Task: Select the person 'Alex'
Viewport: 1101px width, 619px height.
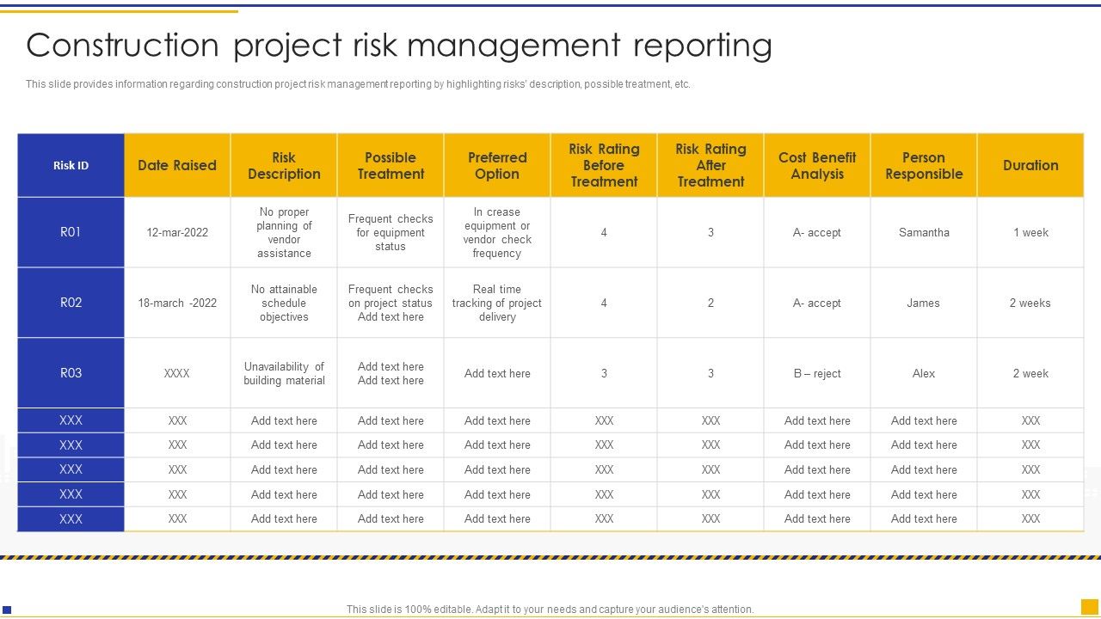Action: point(924,373)
